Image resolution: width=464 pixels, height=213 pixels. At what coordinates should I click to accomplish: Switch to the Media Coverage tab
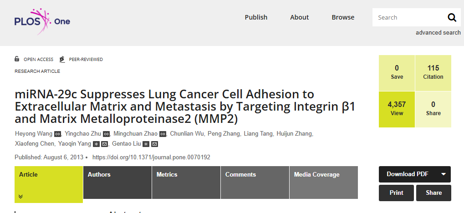[x=324, y=182]
